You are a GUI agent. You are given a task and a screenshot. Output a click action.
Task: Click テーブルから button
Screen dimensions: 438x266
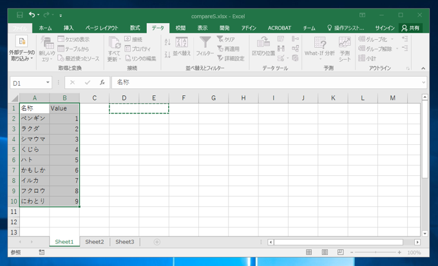coord(73,48)
